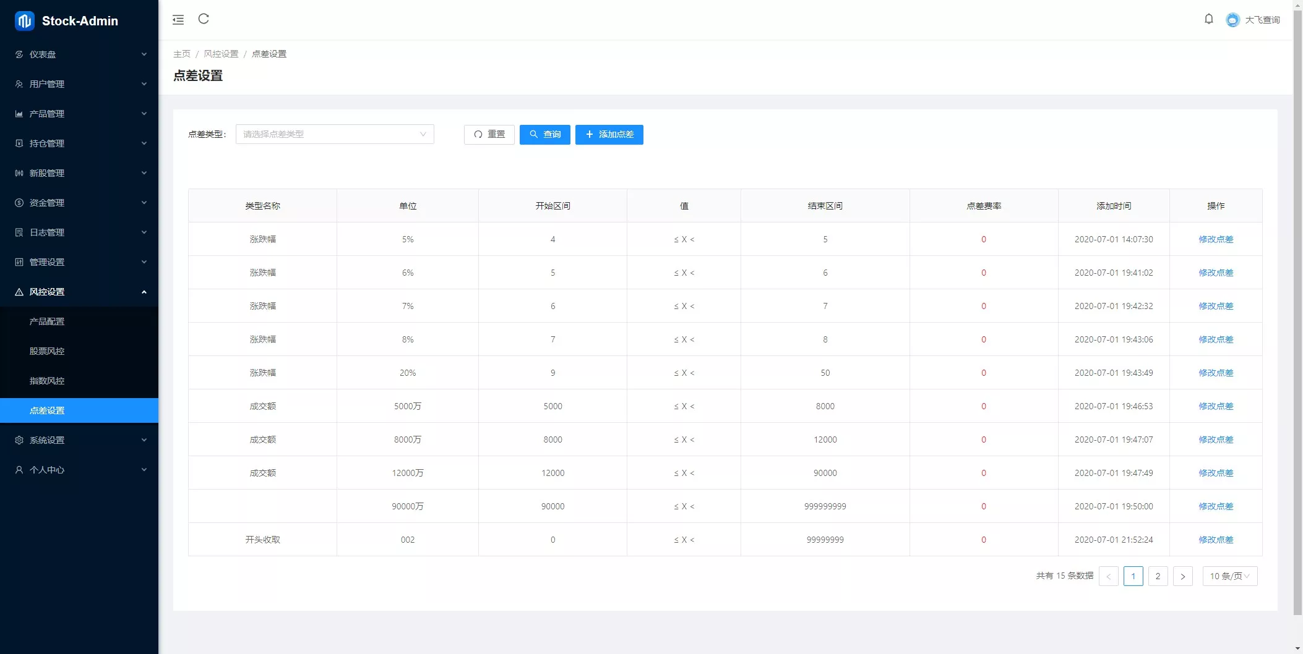Open the 10 条/页 page size dropdown
This screenshot has width=1303, height=654.
1229,576
